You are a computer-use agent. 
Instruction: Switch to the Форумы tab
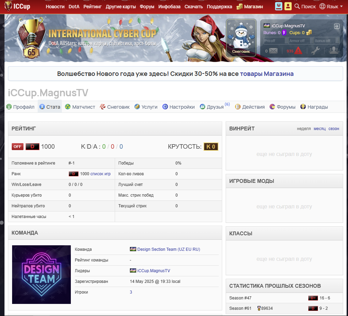283,107
